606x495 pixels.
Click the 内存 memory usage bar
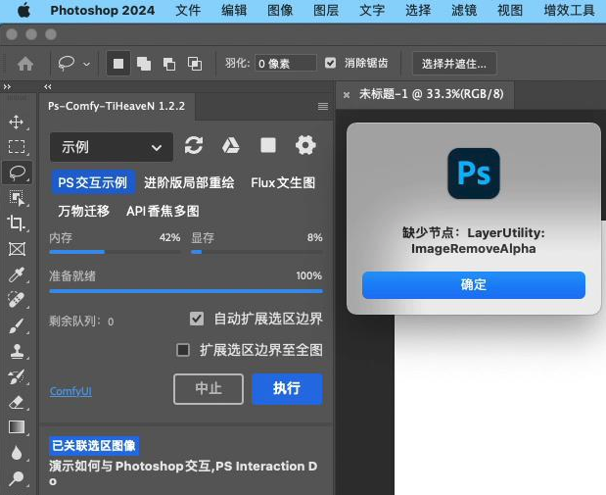115,252
